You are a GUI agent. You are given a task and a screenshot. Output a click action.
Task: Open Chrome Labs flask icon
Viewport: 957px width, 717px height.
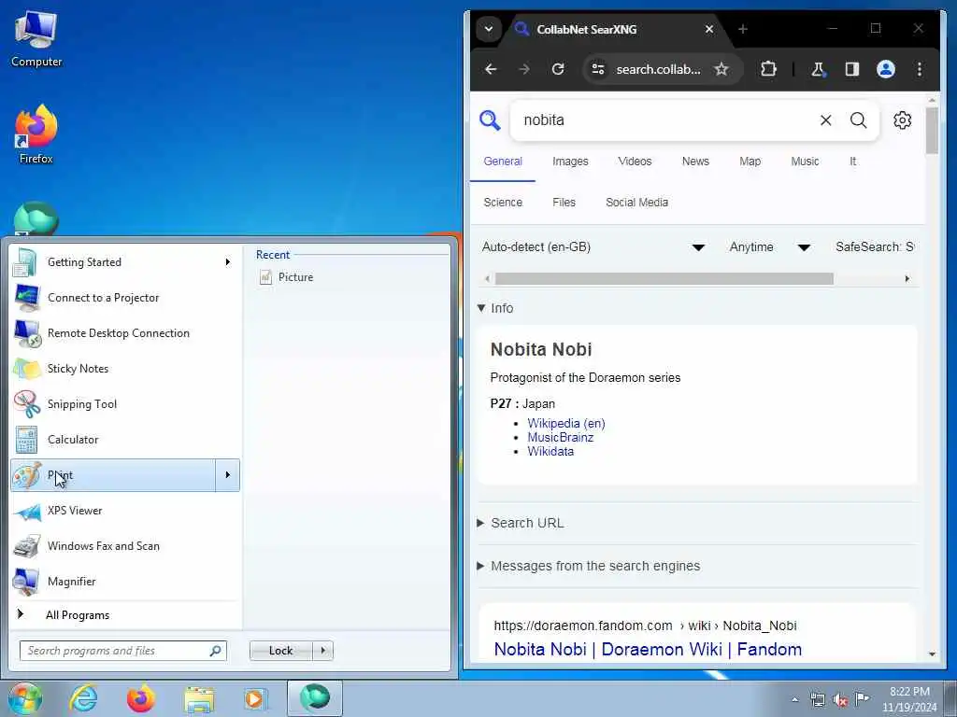pos(818,69)
